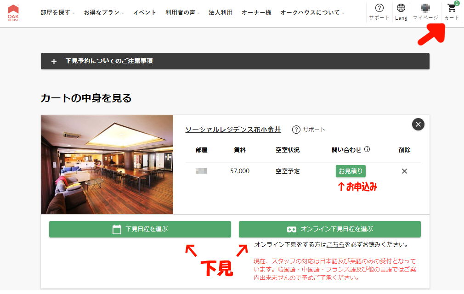This screenshot has height=294, width=464.
Task: Open the お得なプラン dropdown menu
Action: (104, 13)
